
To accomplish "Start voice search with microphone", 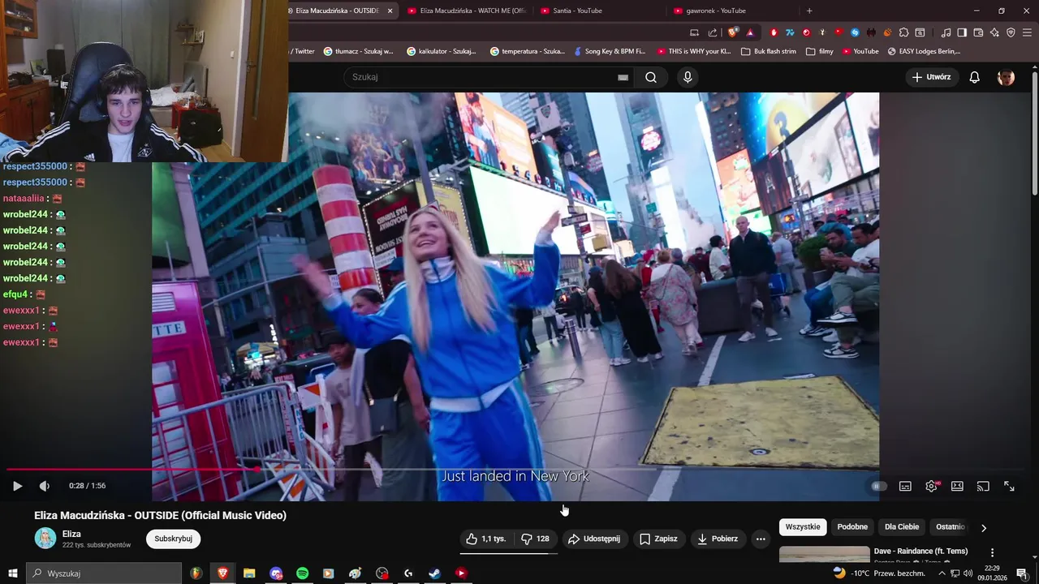I will (x=688, y=77).
